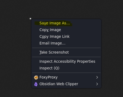The height and width of the screenshot is (97, 123).
Task: Click the FoxyProxy fox icon
Action: 36,77
